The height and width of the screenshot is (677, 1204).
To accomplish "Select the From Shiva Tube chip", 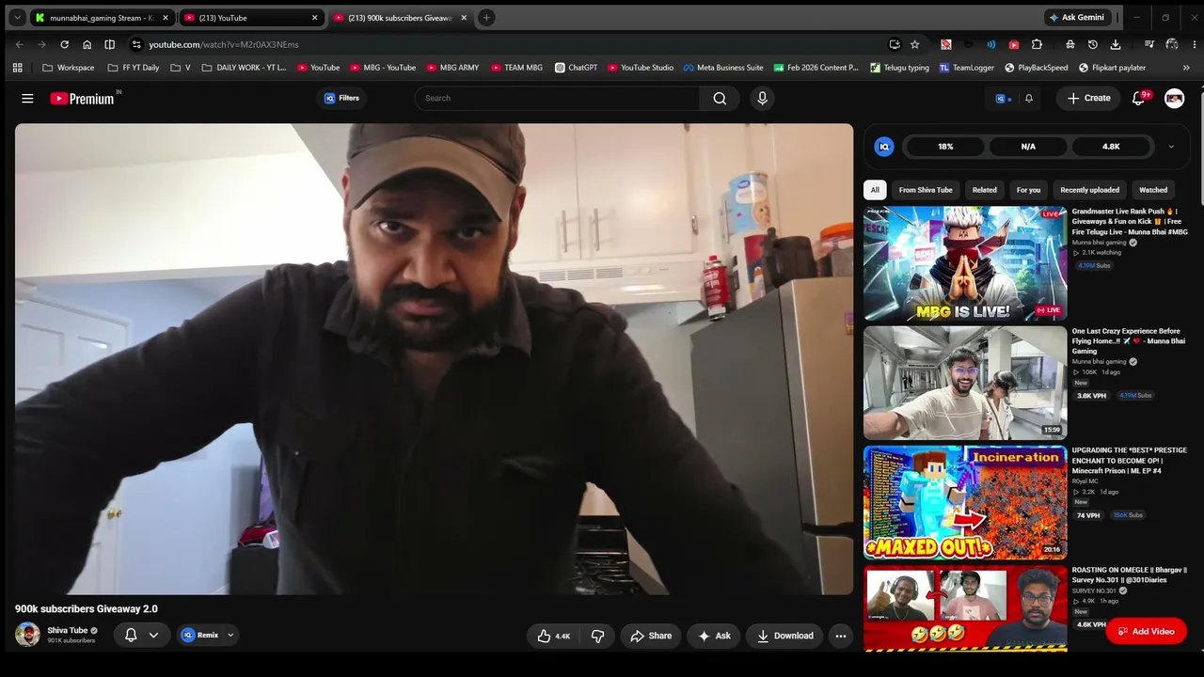I will click(x=926, y=190).
